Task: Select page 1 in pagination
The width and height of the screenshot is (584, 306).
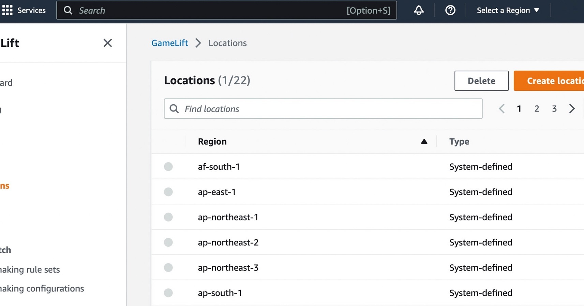Action: [519, 109]
